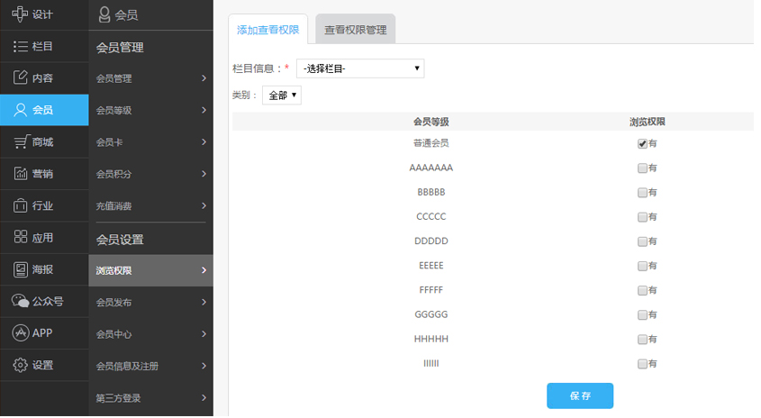Select the 内容 content edit icon
The width and height of the screenshot is (761, 418).
click(x=20, y=77)
